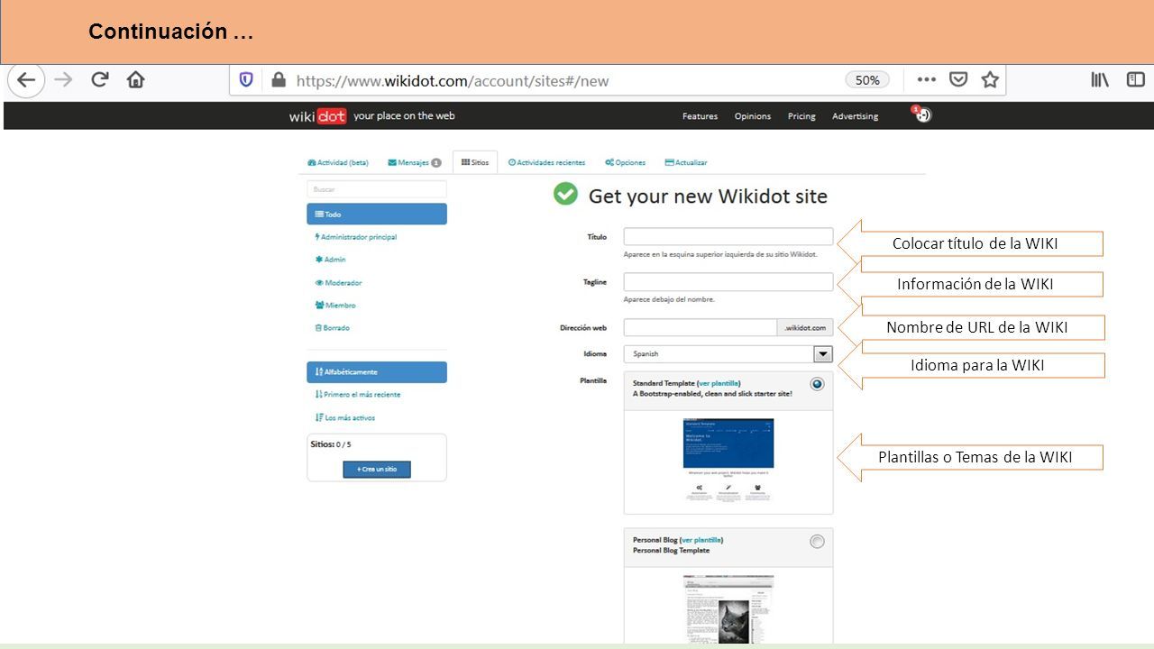Image resolution: width=1154 pixels, height=649 pixels.
Task: Select the Standard Template radio button
Action: pyautogui.click(x=817, y=383)
